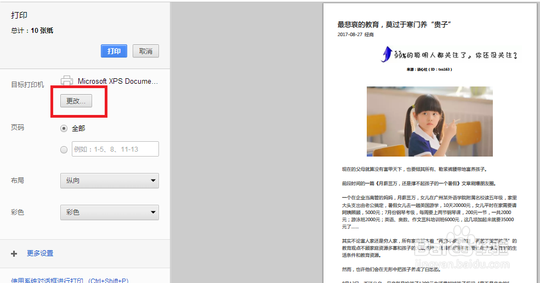Click the Microsoft XPS Docume... printer name
The image size is (540, 283).
[118, 81]
